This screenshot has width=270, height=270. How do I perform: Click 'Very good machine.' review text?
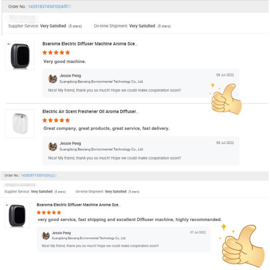[x=64, y=61]
